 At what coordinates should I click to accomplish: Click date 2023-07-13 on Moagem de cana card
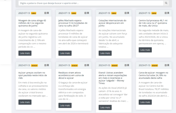pos(24,13)
